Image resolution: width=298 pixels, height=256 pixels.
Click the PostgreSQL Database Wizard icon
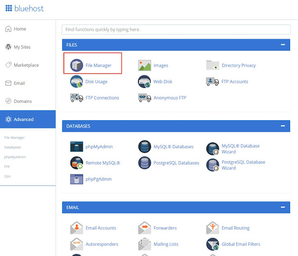point(213,165)
